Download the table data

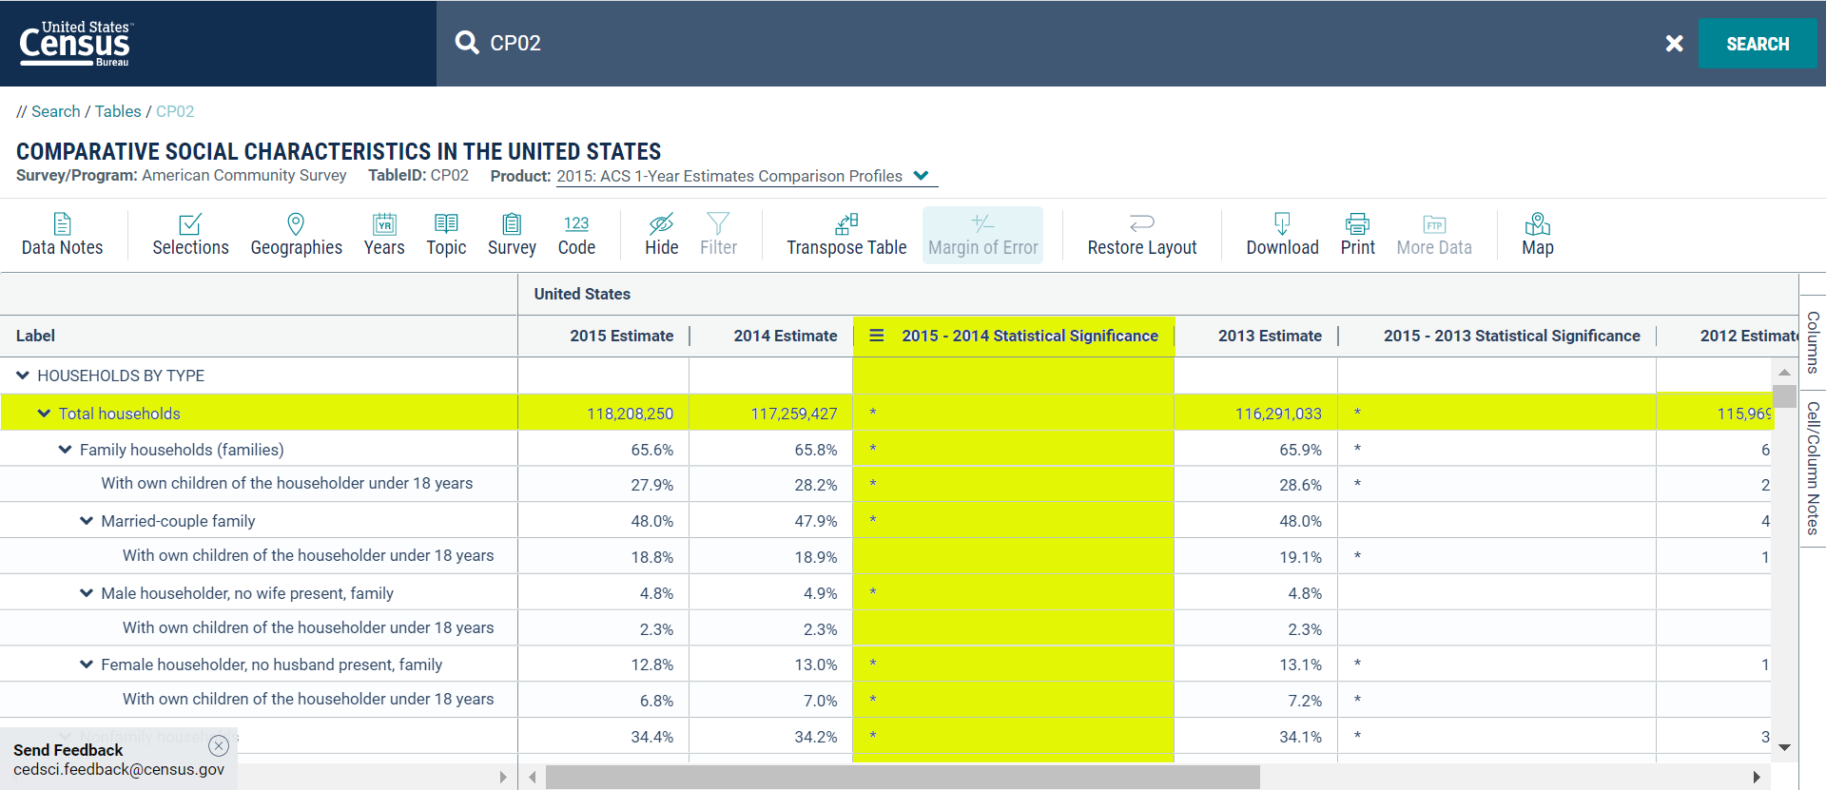pos(1282,235)
